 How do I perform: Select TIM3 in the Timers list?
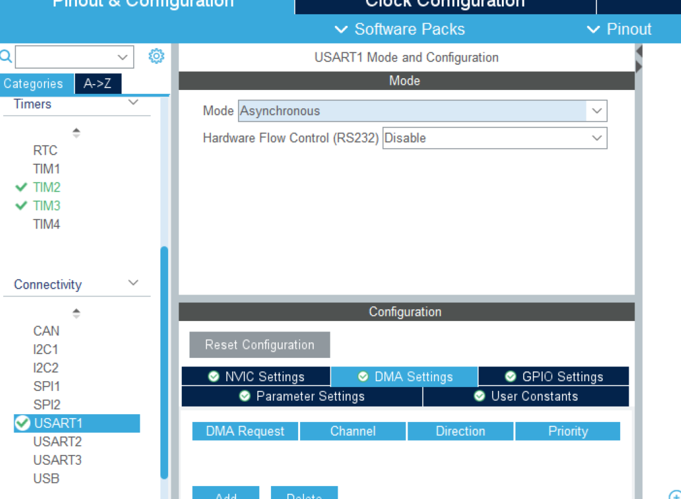(x=47, y=206)
